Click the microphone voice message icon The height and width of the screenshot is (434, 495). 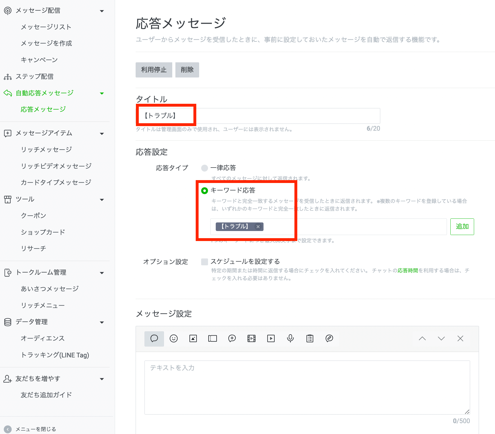[x=290, y=339]
